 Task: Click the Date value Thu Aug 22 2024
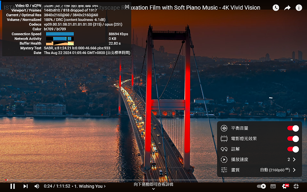87,53
